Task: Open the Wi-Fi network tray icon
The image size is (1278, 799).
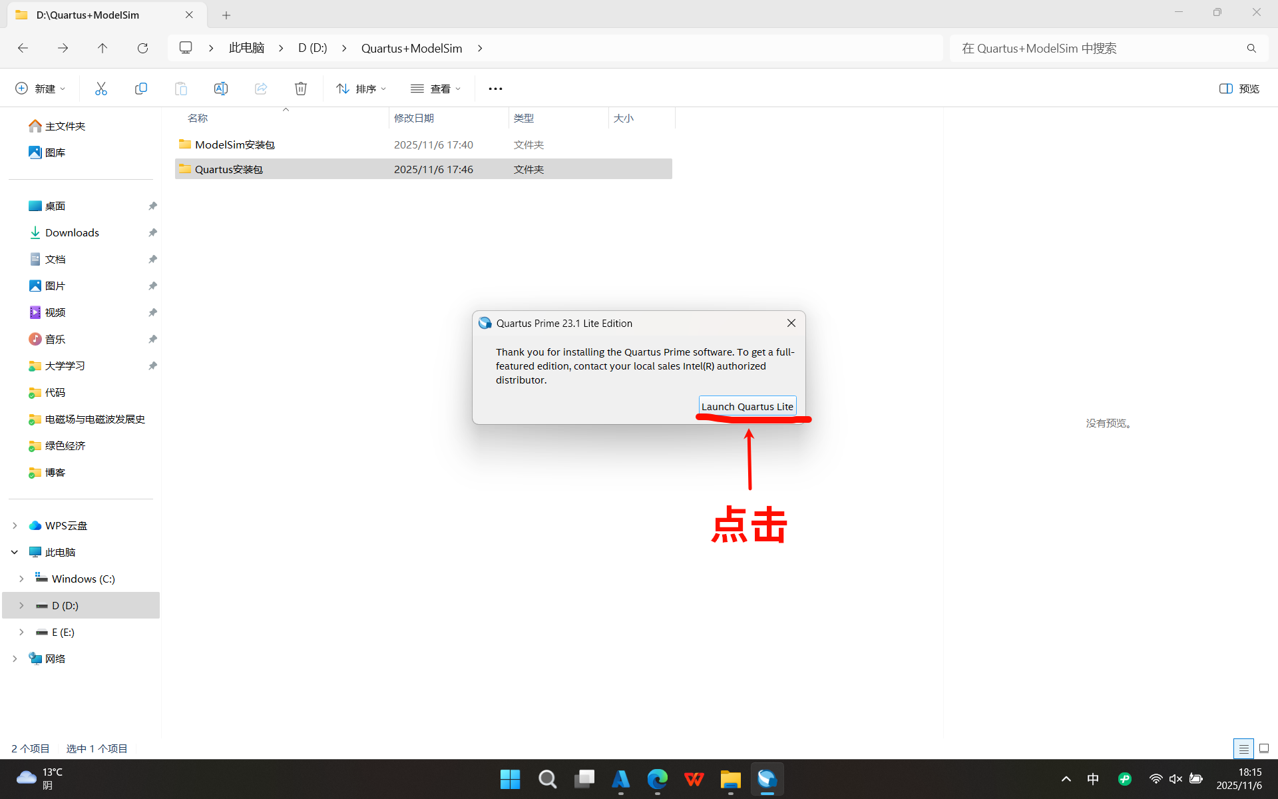Action: 1156,779
